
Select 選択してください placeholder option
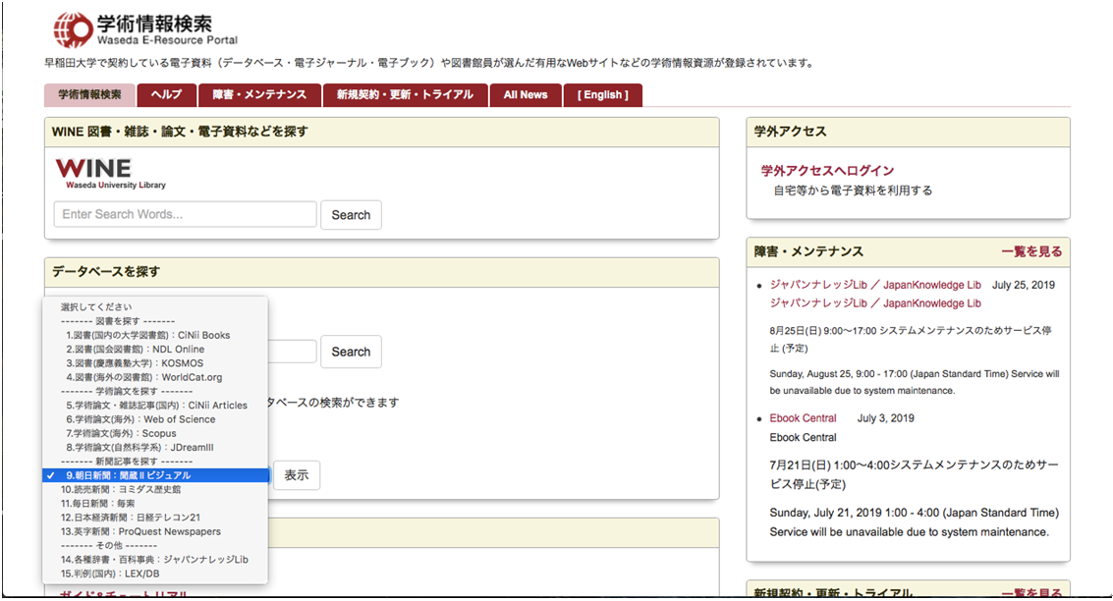(155, 307)
